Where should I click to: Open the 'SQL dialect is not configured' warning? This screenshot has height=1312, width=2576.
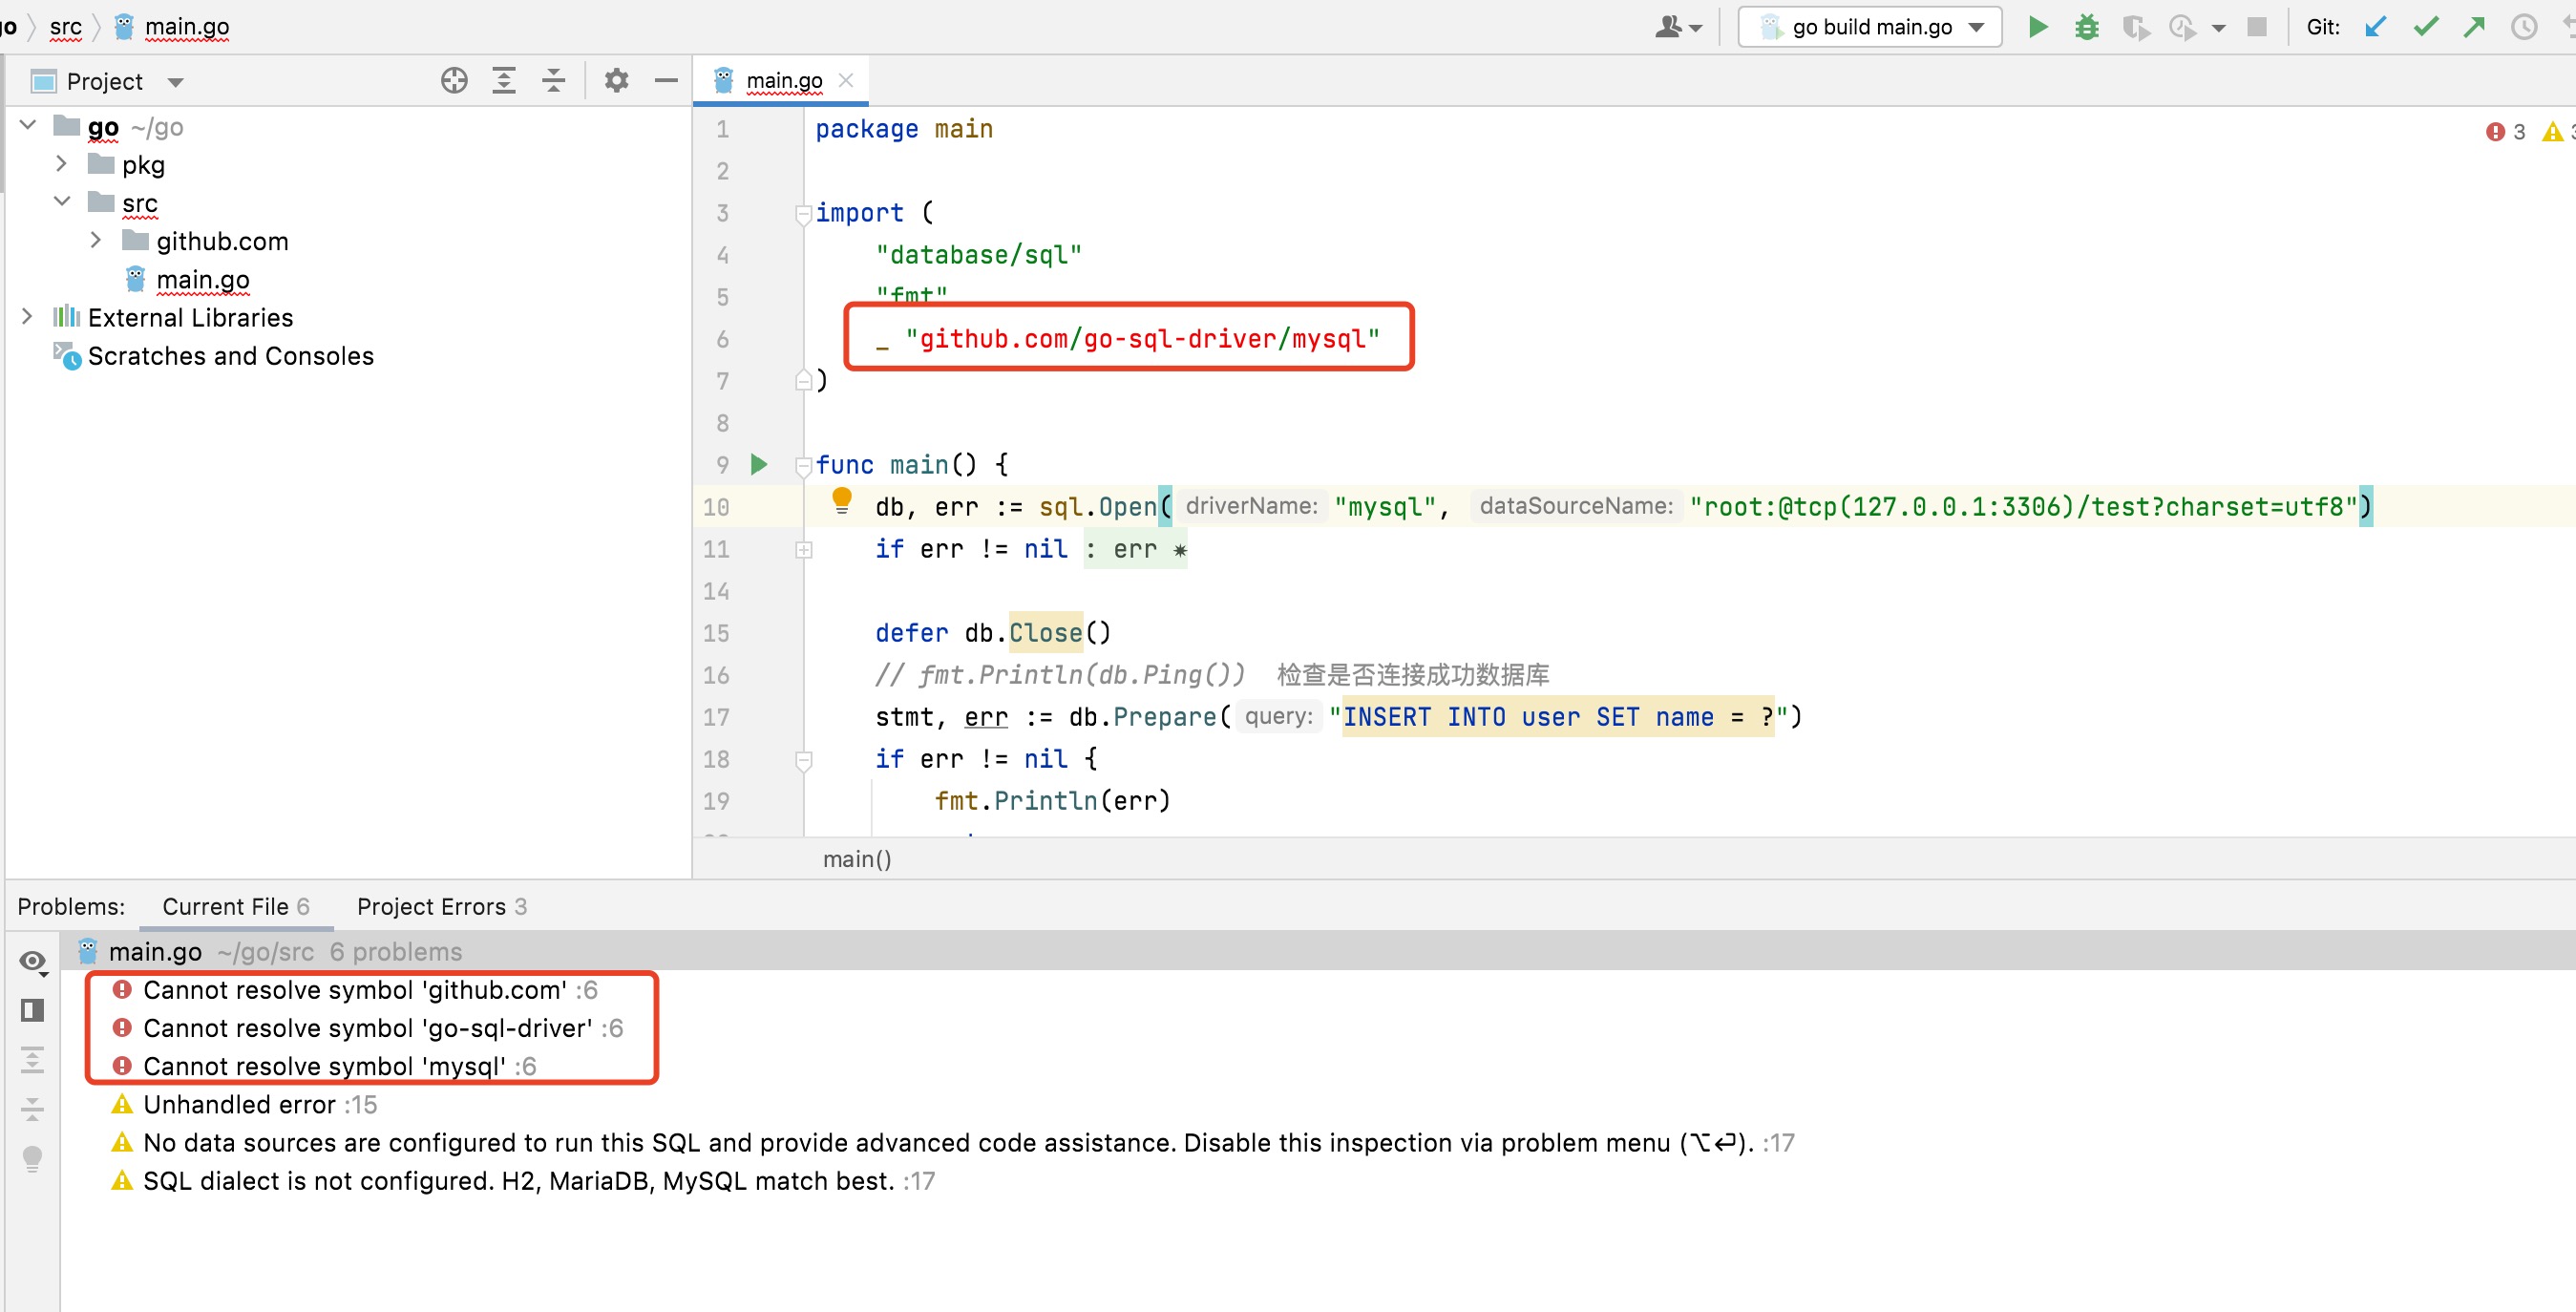523,1181
